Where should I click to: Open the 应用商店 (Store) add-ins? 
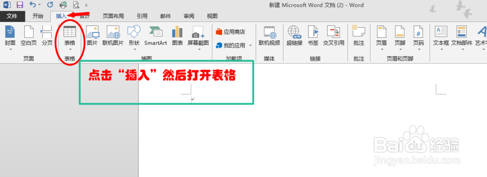pyautogui.click(x=230, y=32)
